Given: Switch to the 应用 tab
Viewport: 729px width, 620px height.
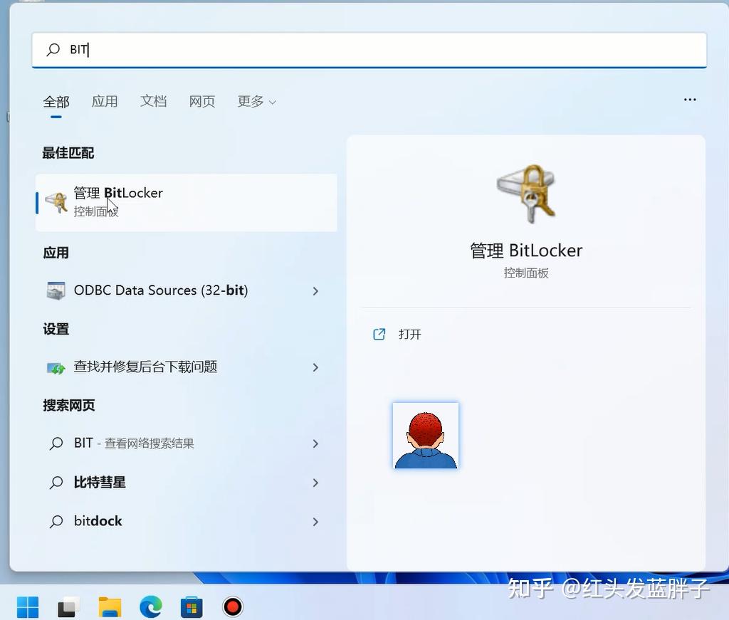Looking at the screenshot, I should 105,101.
